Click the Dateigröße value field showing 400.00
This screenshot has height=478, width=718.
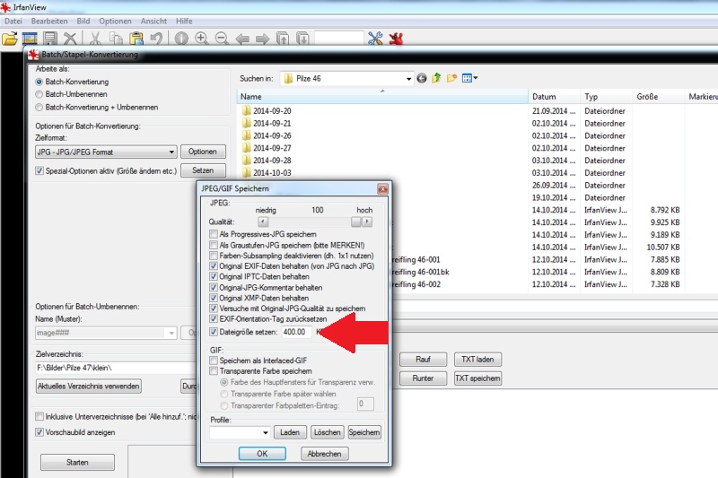pos(295,332)
